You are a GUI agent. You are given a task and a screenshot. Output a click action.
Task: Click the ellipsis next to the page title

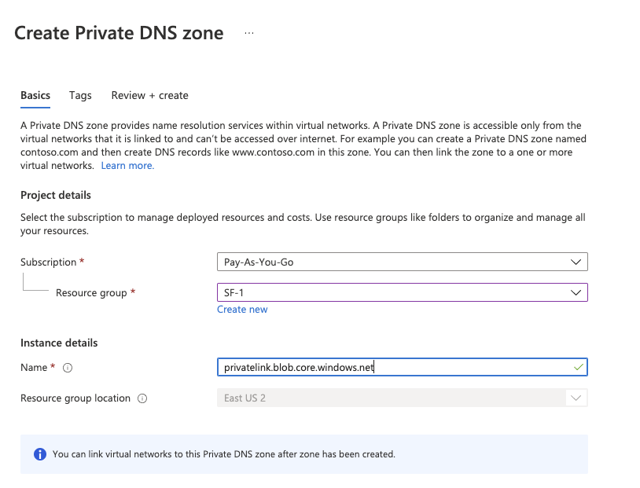click(249, 32)
